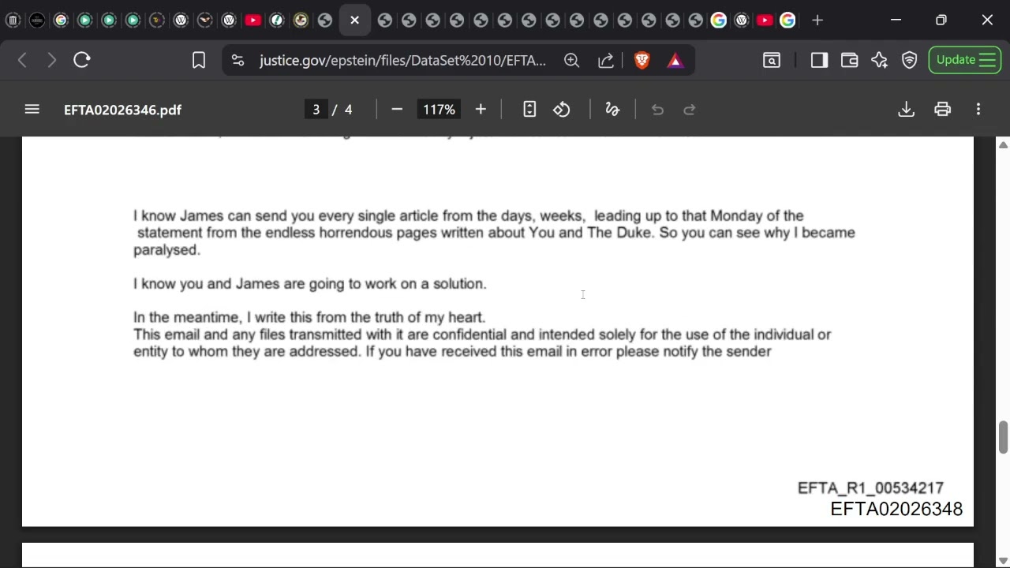Switch to the eagle icon tab
1010x568 pixels.
205,21
